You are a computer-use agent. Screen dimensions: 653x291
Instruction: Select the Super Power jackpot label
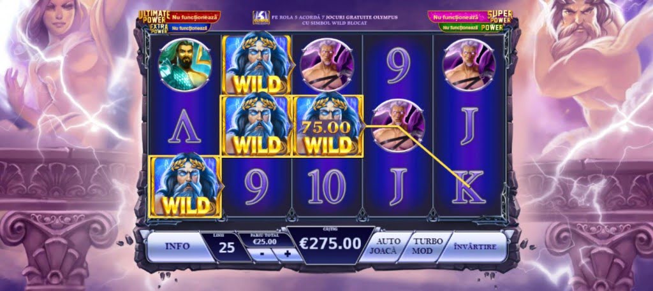click(500, 17)
